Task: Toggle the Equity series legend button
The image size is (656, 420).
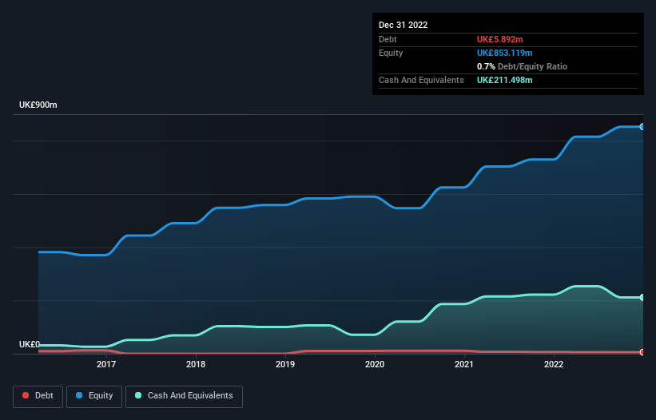Action: 94,396
